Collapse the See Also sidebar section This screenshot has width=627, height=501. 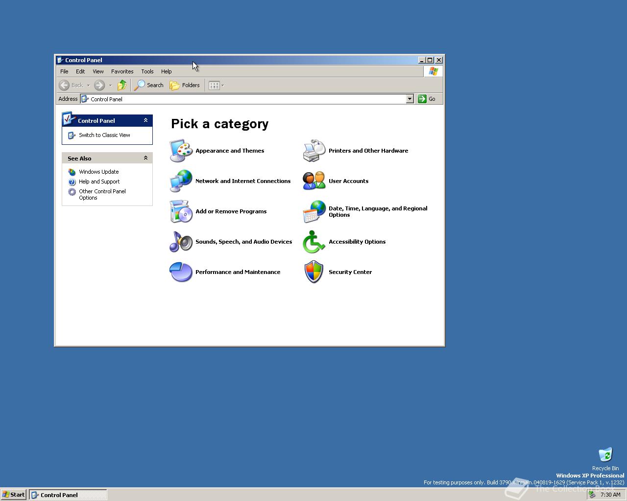(x=145, y=158)
